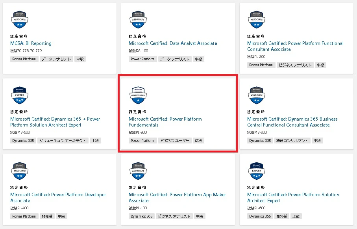The height and width of the screenshot is (229, 357).
Task: Click 機能コンサルタント tag on the MB-800 card
Action: pyautogui.click(x=292, y=141)
